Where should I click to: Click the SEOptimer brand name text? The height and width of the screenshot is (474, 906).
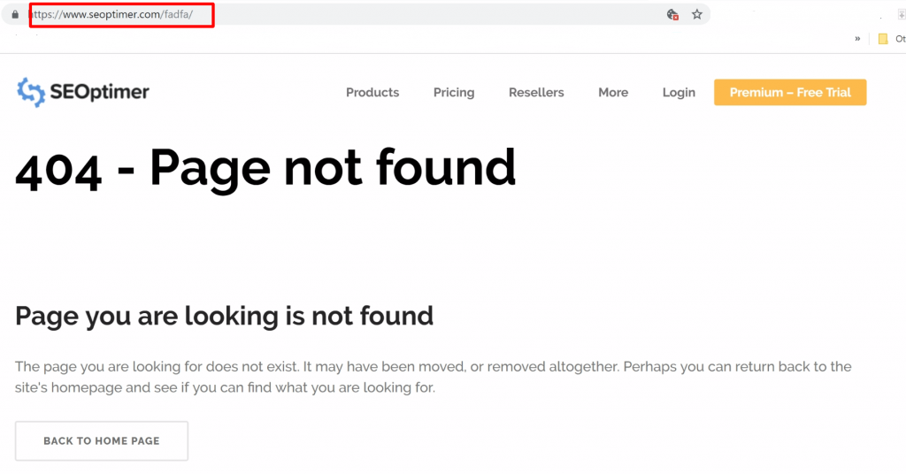click(99, 92)
